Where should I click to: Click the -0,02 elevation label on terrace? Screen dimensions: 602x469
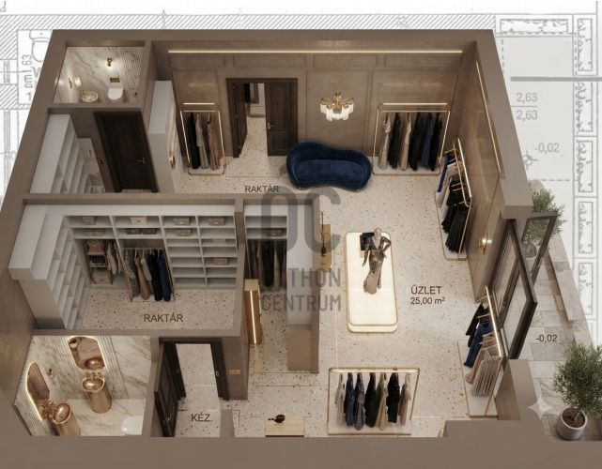pos(546,339)
